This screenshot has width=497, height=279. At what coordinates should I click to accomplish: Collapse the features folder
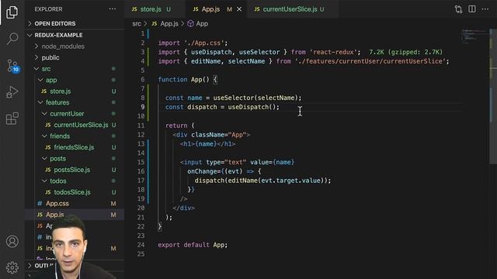pyautogui.click(x=75, y=102)
